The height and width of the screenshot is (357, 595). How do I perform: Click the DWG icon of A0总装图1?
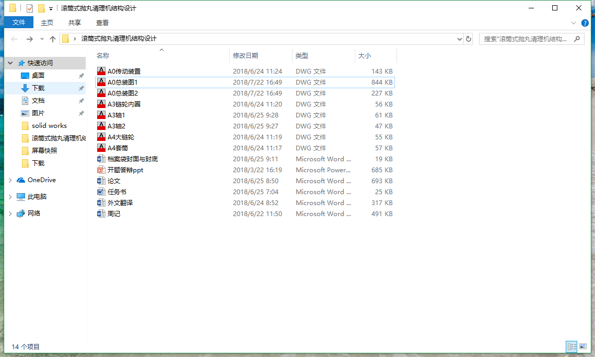[101, 82]
